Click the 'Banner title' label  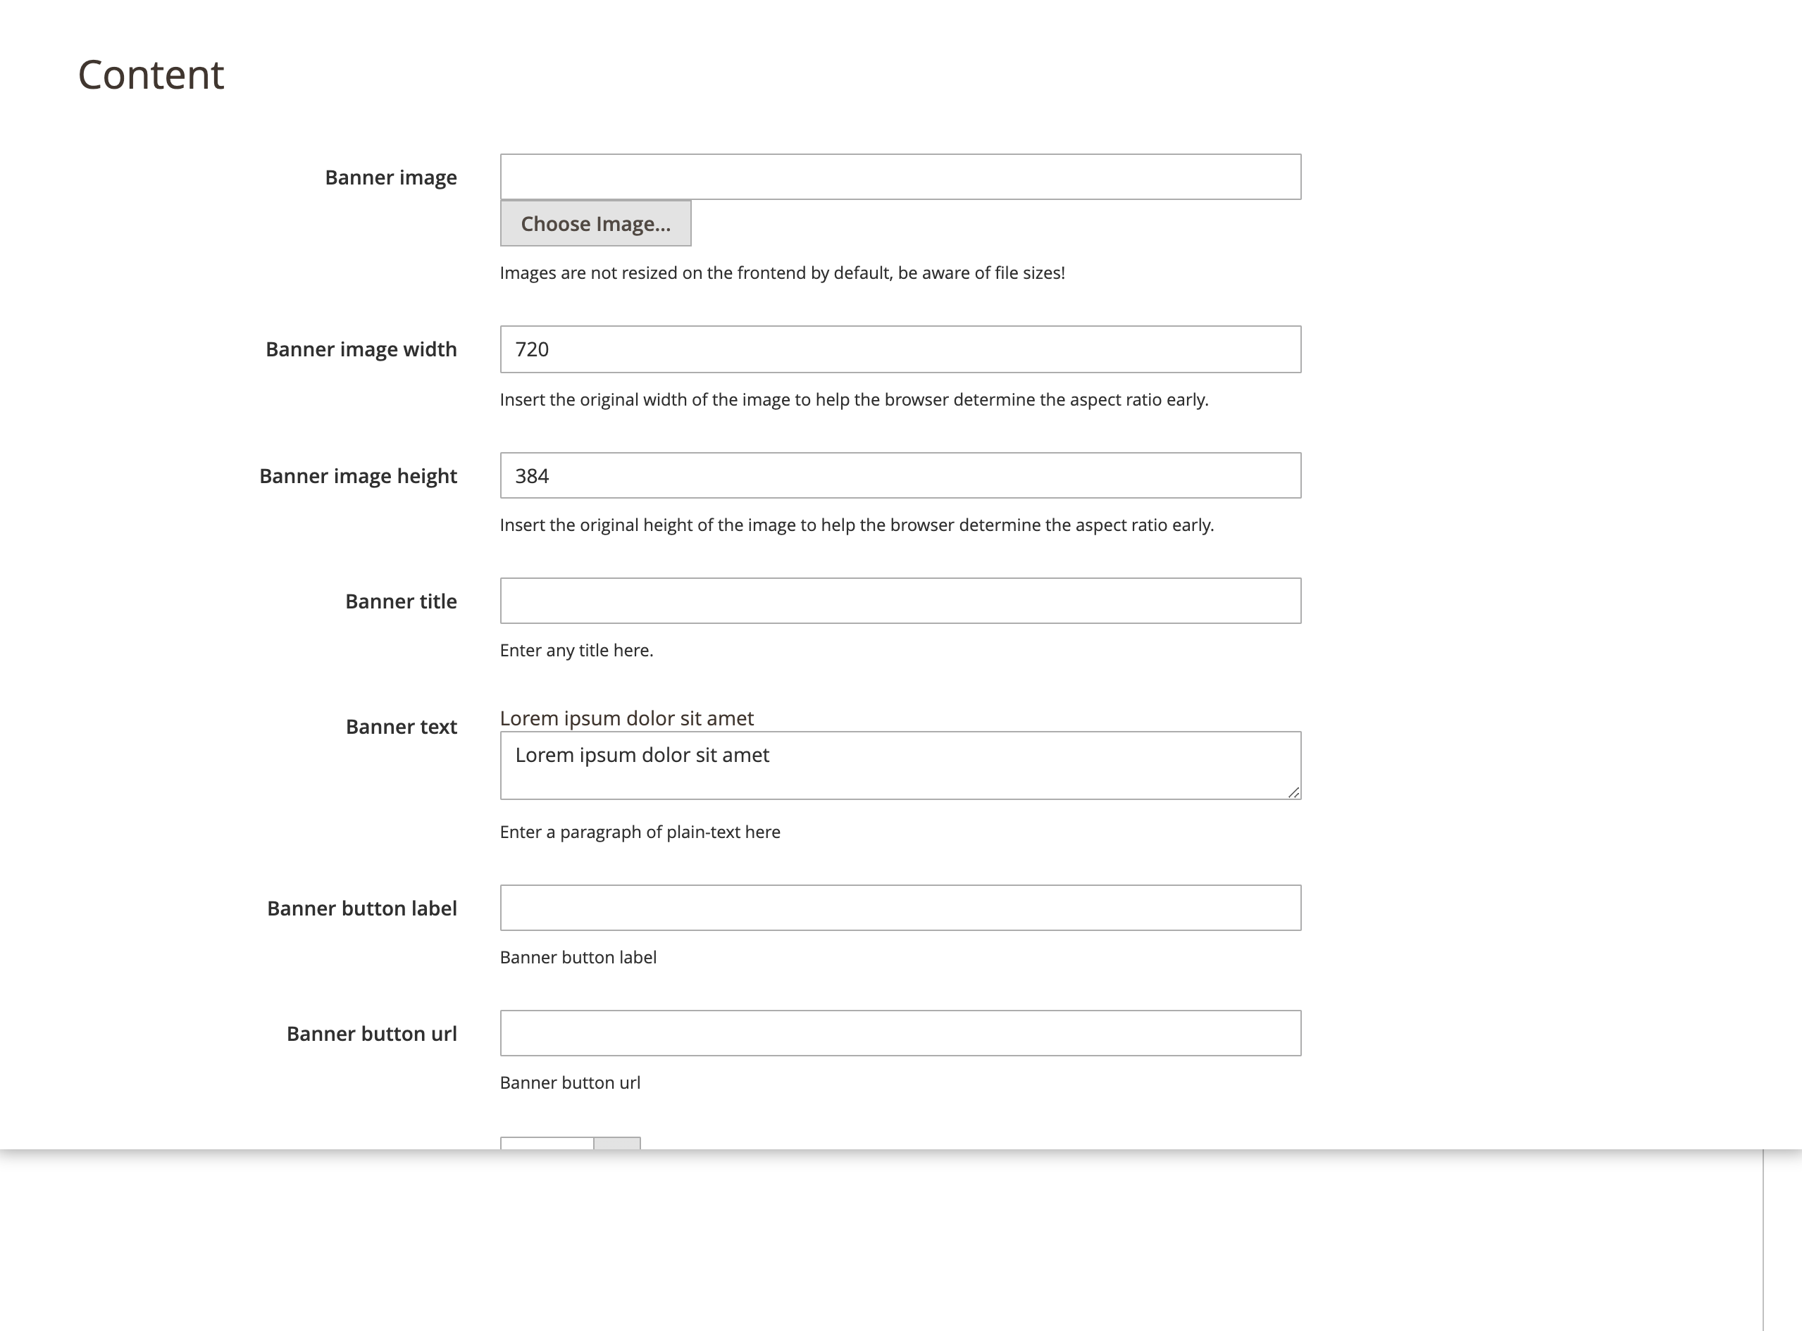(x=402, y=601)
